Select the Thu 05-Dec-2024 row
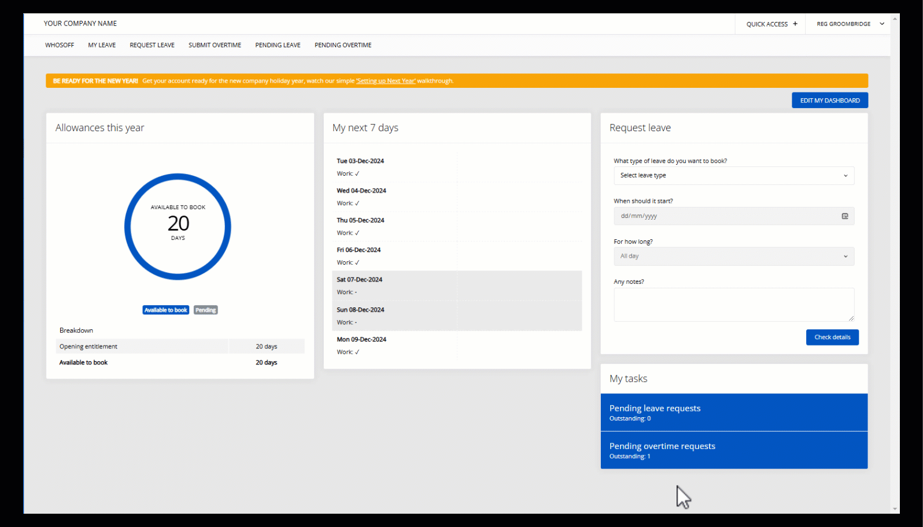 pyautogui.click(x=457, y=227)
